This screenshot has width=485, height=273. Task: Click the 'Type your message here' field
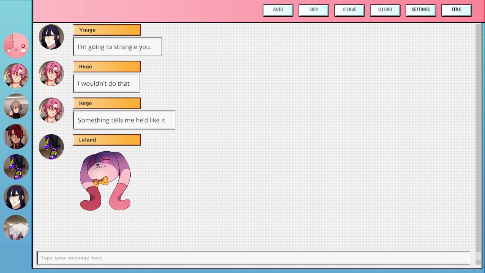pyautogui.click(x=253, y=258)
